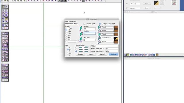Click the brown texture icon in 3D View toolbar
The image size is (184, 103).
coord(157,55)
